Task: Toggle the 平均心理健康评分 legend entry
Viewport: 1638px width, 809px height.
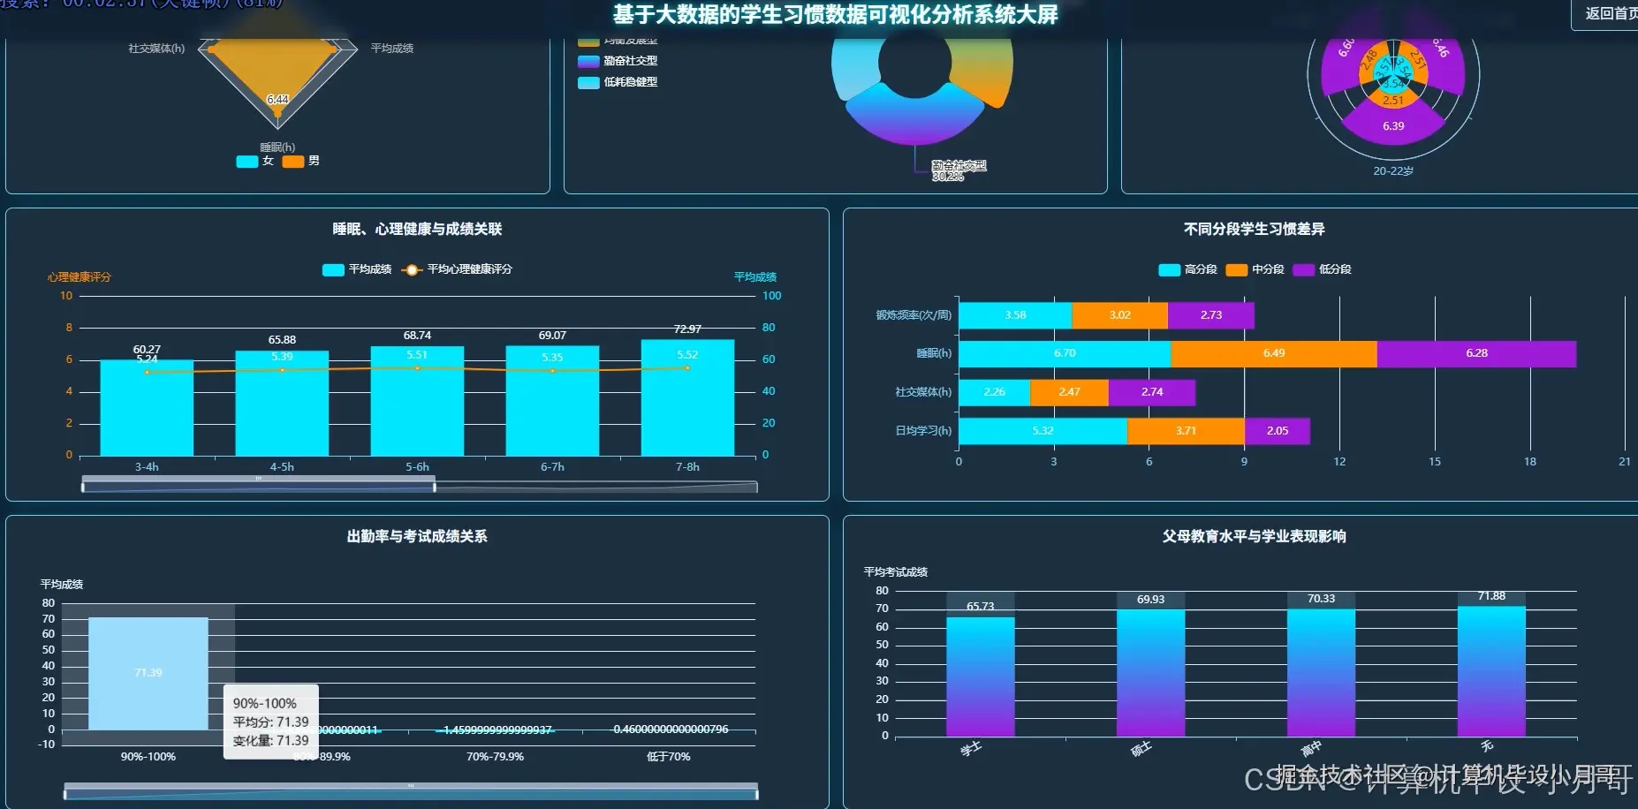Action: tap(459, 269)
